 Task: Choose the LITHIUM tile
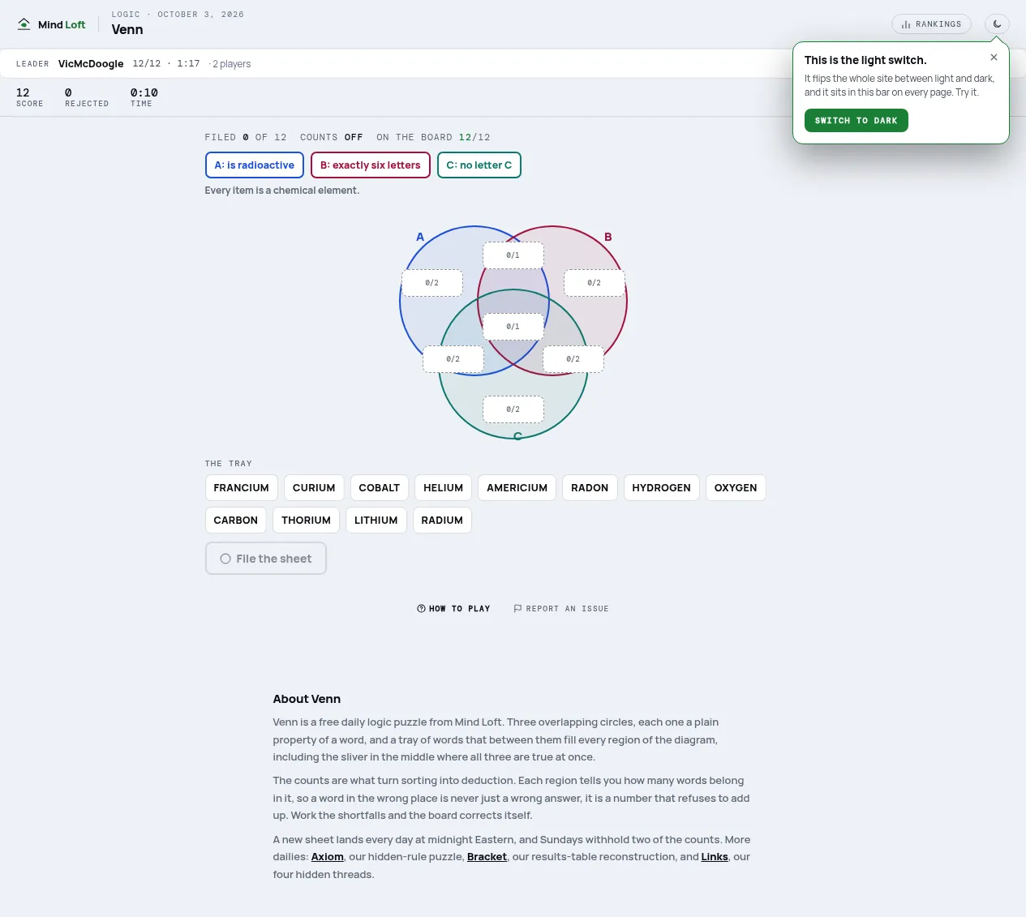(x=376, y=521)
